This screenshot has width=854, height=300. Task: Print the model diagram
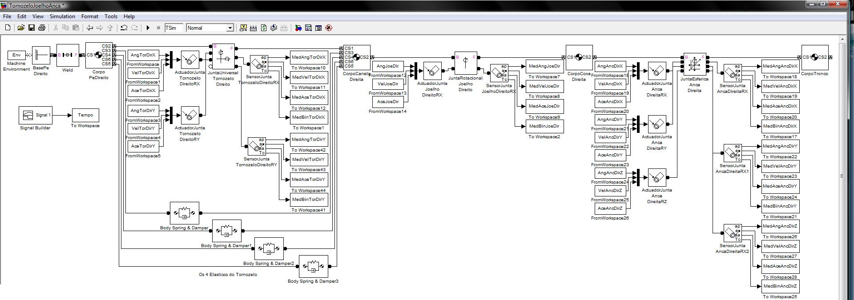[42, 28]
